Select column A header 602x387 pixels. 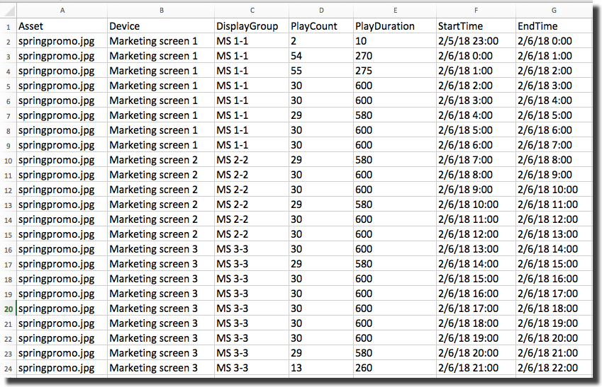click(62, 11)
